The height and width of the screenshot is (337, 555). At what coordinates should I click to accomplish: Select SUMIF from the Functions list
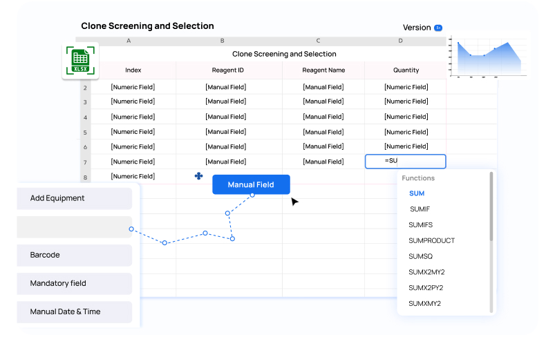point(420,209)
